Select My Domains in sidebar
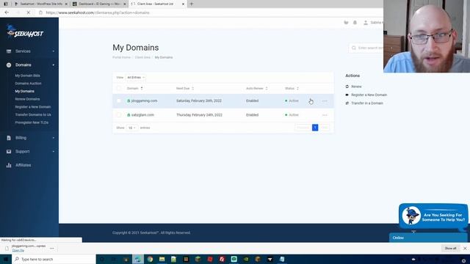 point(24,91)
